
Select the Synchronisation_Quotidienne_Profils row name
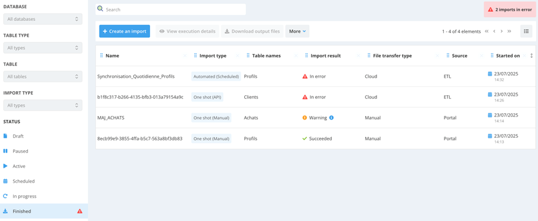136,76
